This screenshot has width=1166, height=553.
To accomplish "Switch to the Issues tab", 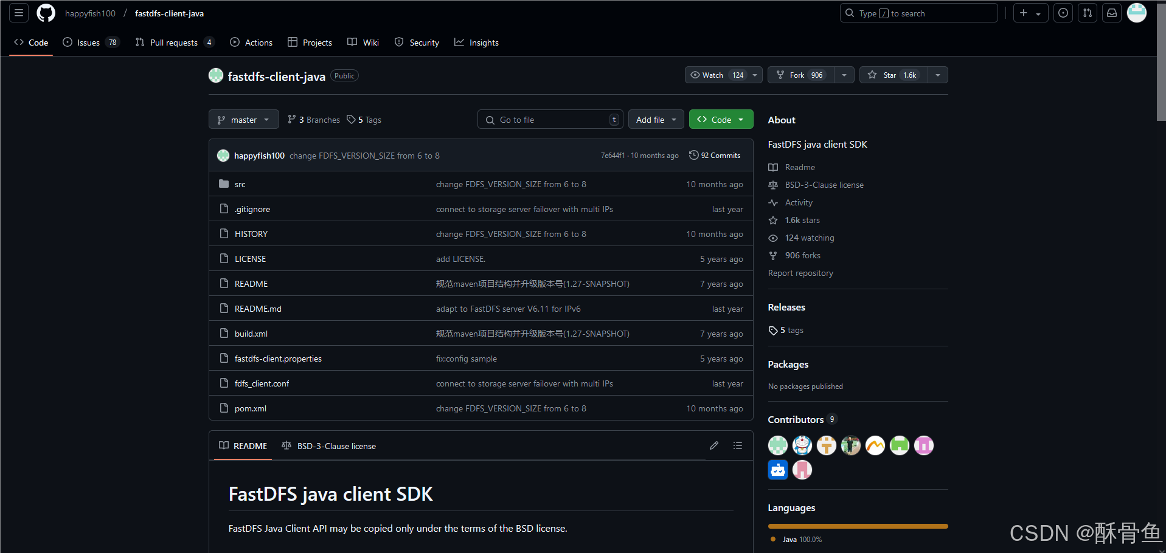I will (x=91, y=43).
